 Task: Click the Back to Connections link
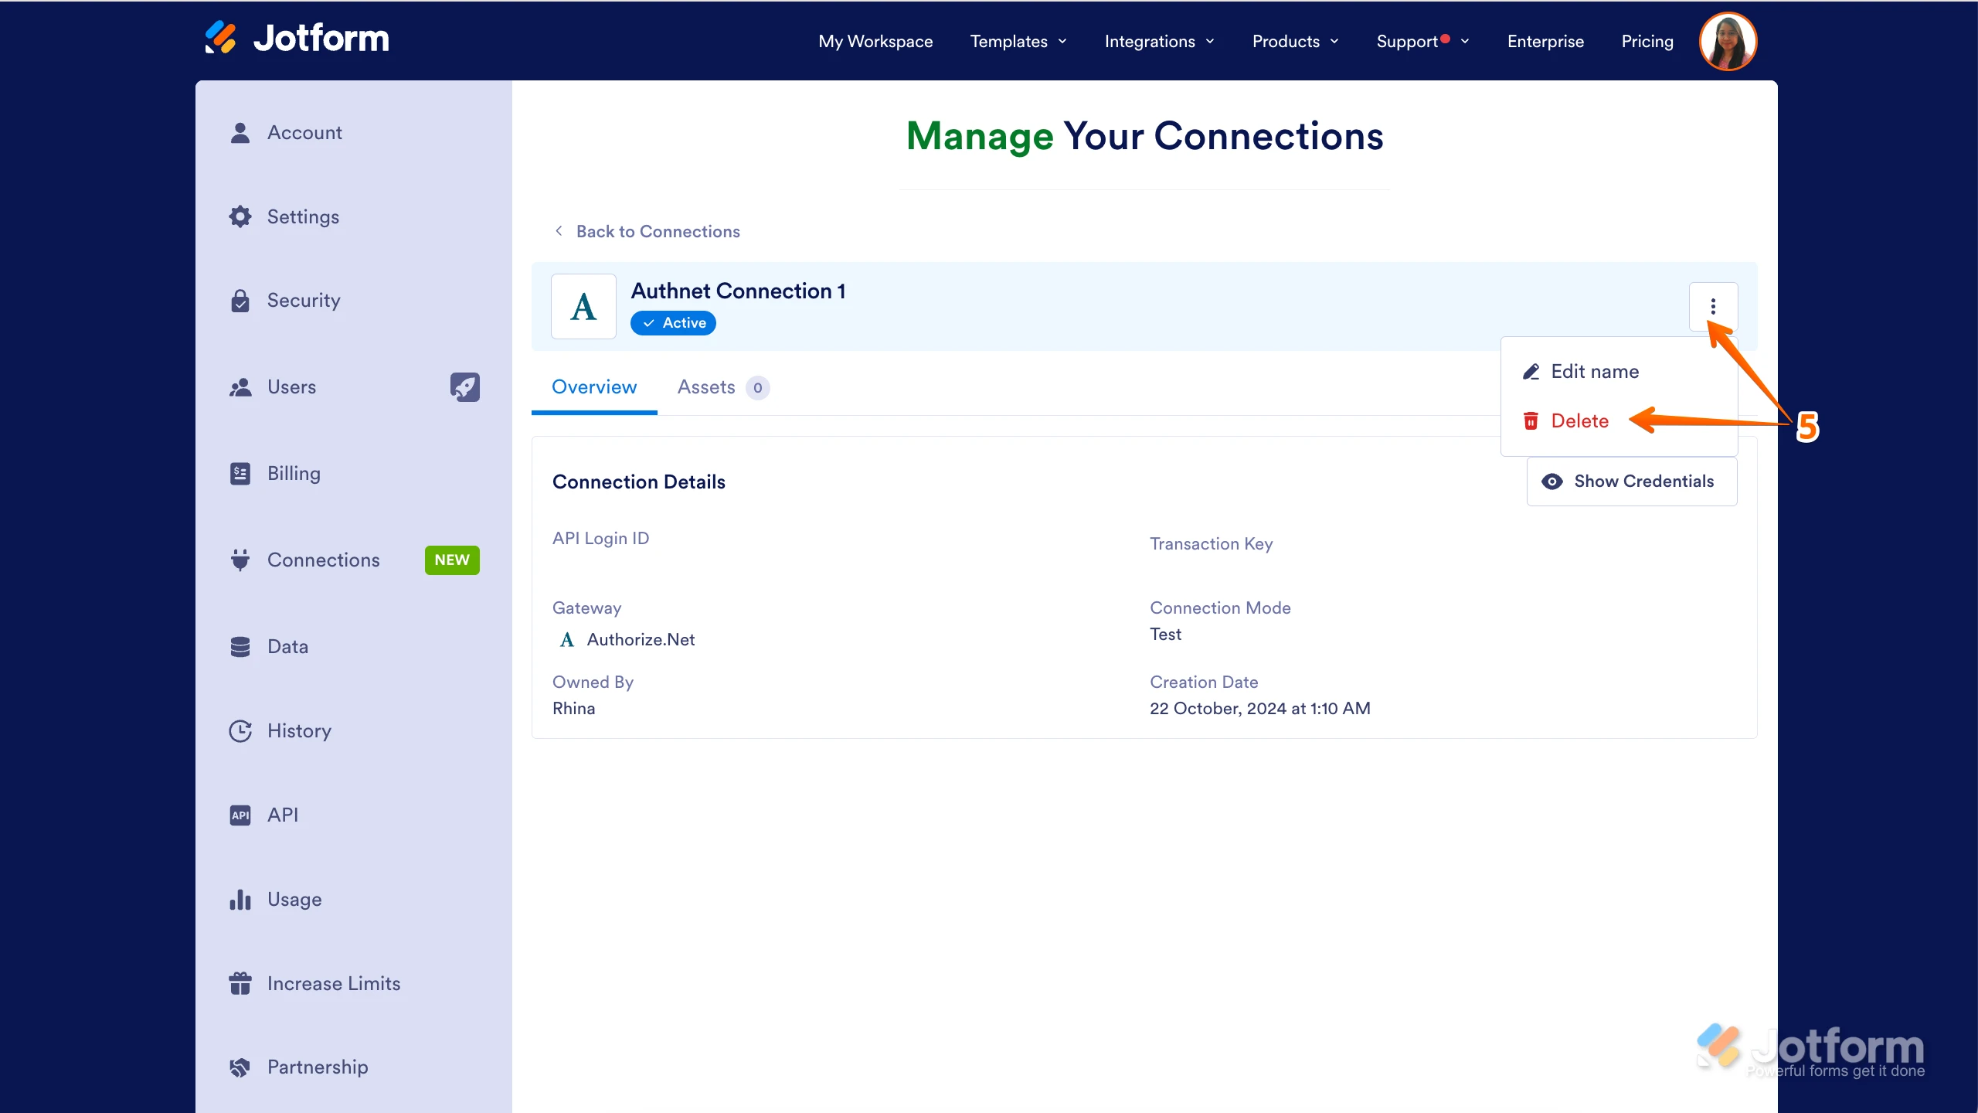(x=657, y=231)
